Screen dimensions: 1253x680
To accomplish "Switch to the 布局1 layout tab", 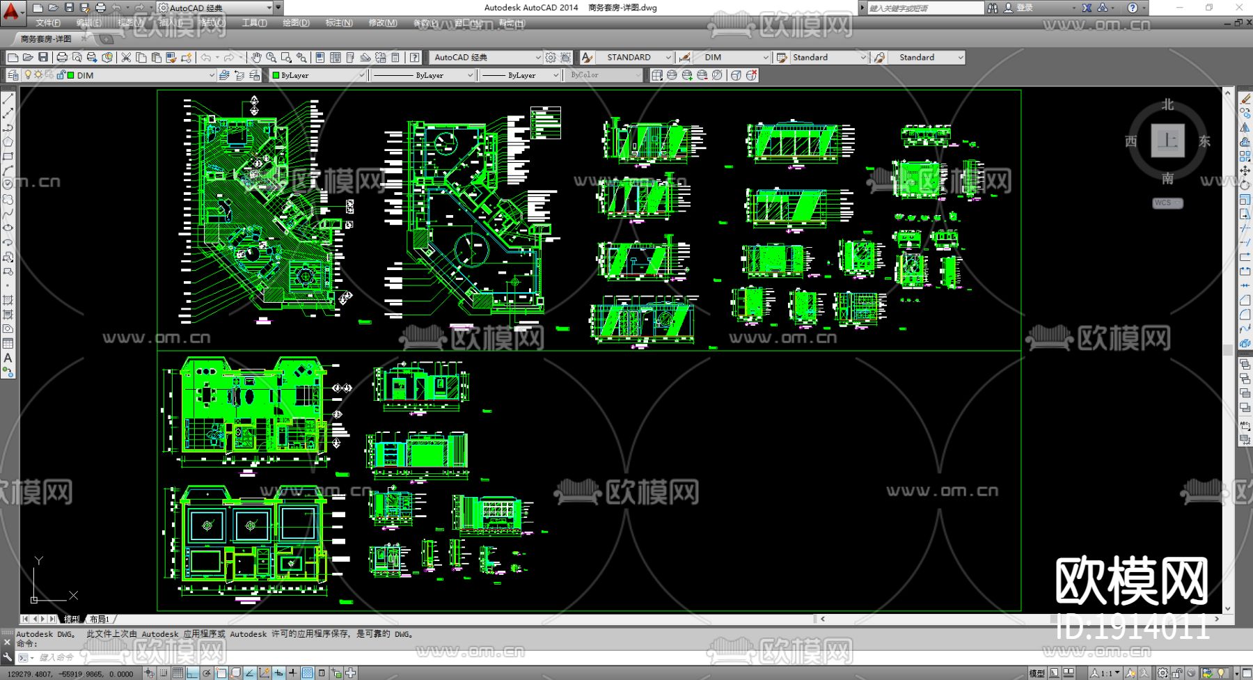I will pos(100,619).
